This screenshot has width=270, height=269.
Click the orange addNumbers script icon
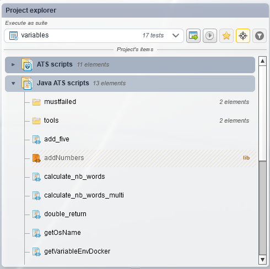tap(36, 158)
